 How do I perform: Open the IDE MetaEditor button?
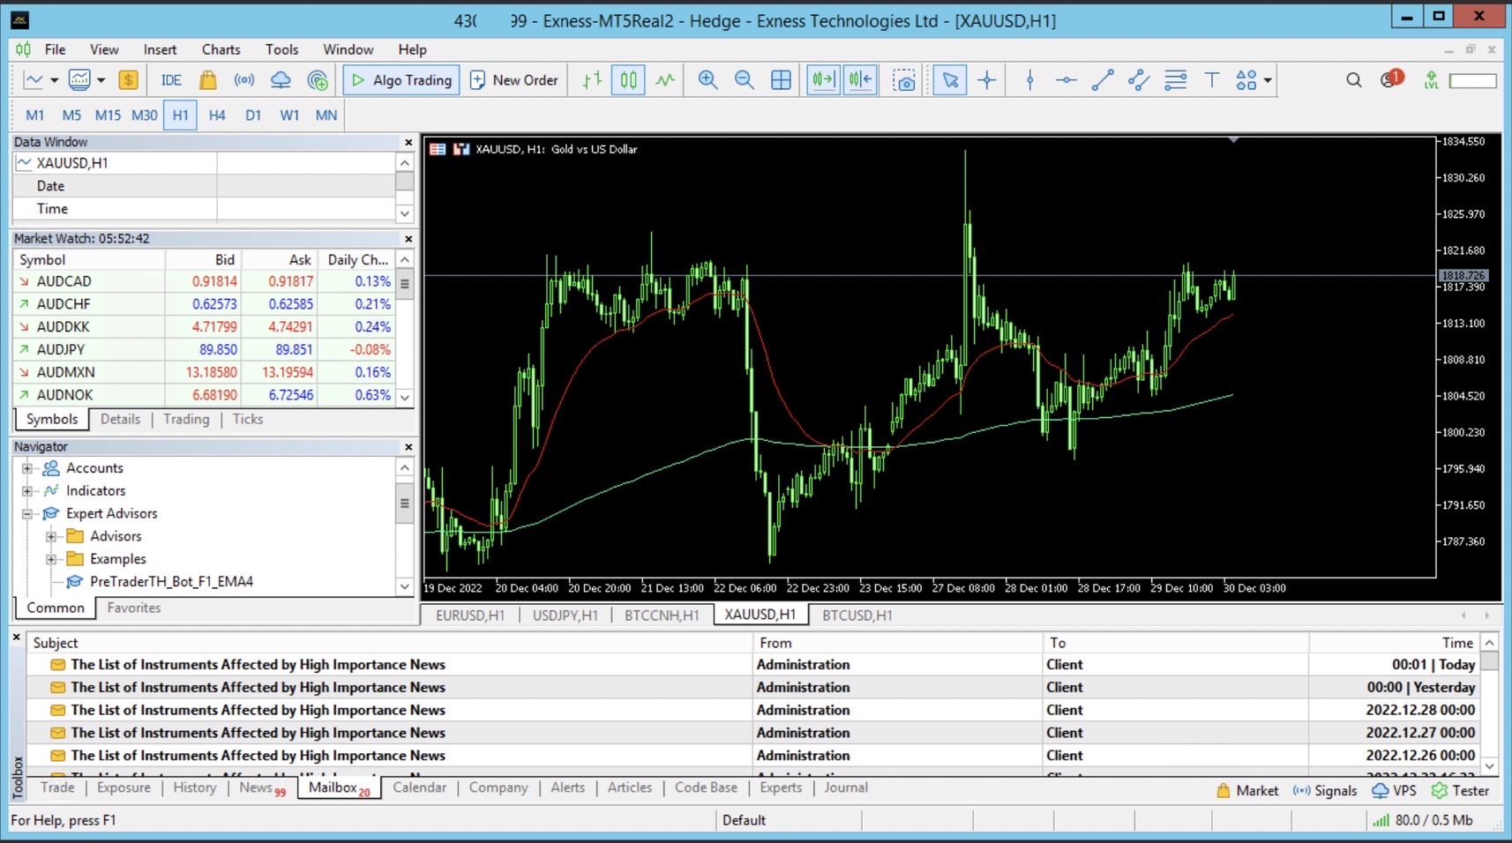click(171, 80)
